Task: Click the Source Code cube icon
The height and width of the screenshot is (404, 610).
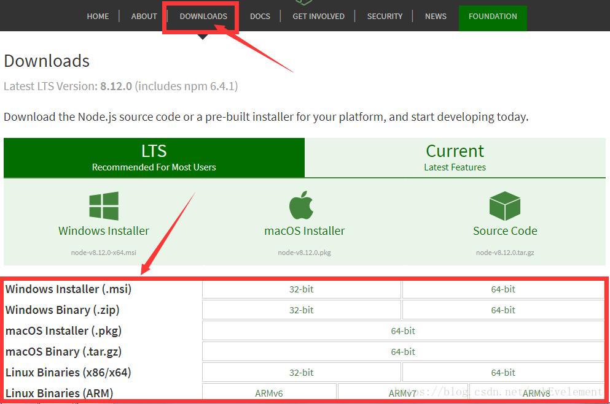Action: [x=504, y=206]
